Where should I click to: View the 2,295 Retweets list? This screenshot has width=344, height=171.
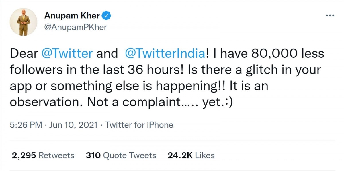43,155
